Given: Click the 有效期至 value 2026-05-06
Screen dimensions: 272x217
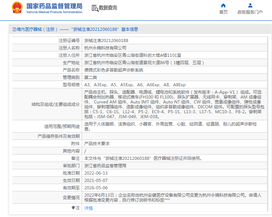Looking at the screenshot, I should (x=96, y=188).
